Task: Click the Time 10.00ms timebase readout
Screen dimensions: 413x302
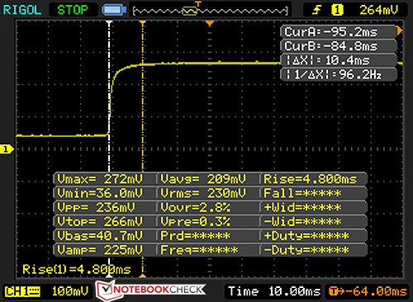Action: tap(274, 291)
